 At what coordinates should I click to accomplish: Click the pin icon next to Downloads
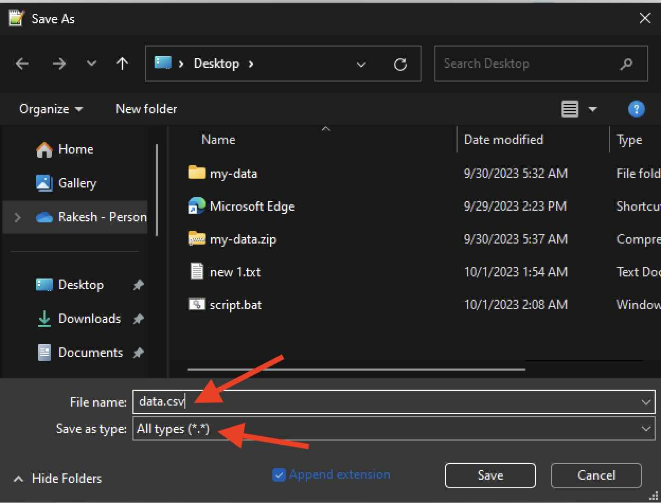[138, 319]
